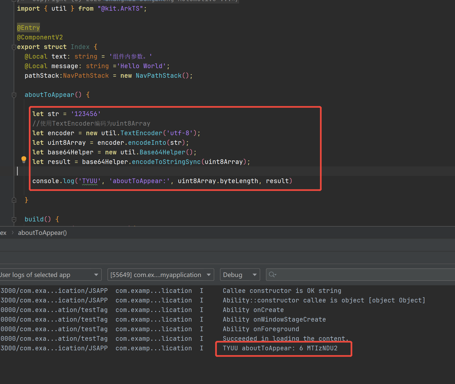Open the Debug log level dropdown
455x384 pixels.
(240, 275)
